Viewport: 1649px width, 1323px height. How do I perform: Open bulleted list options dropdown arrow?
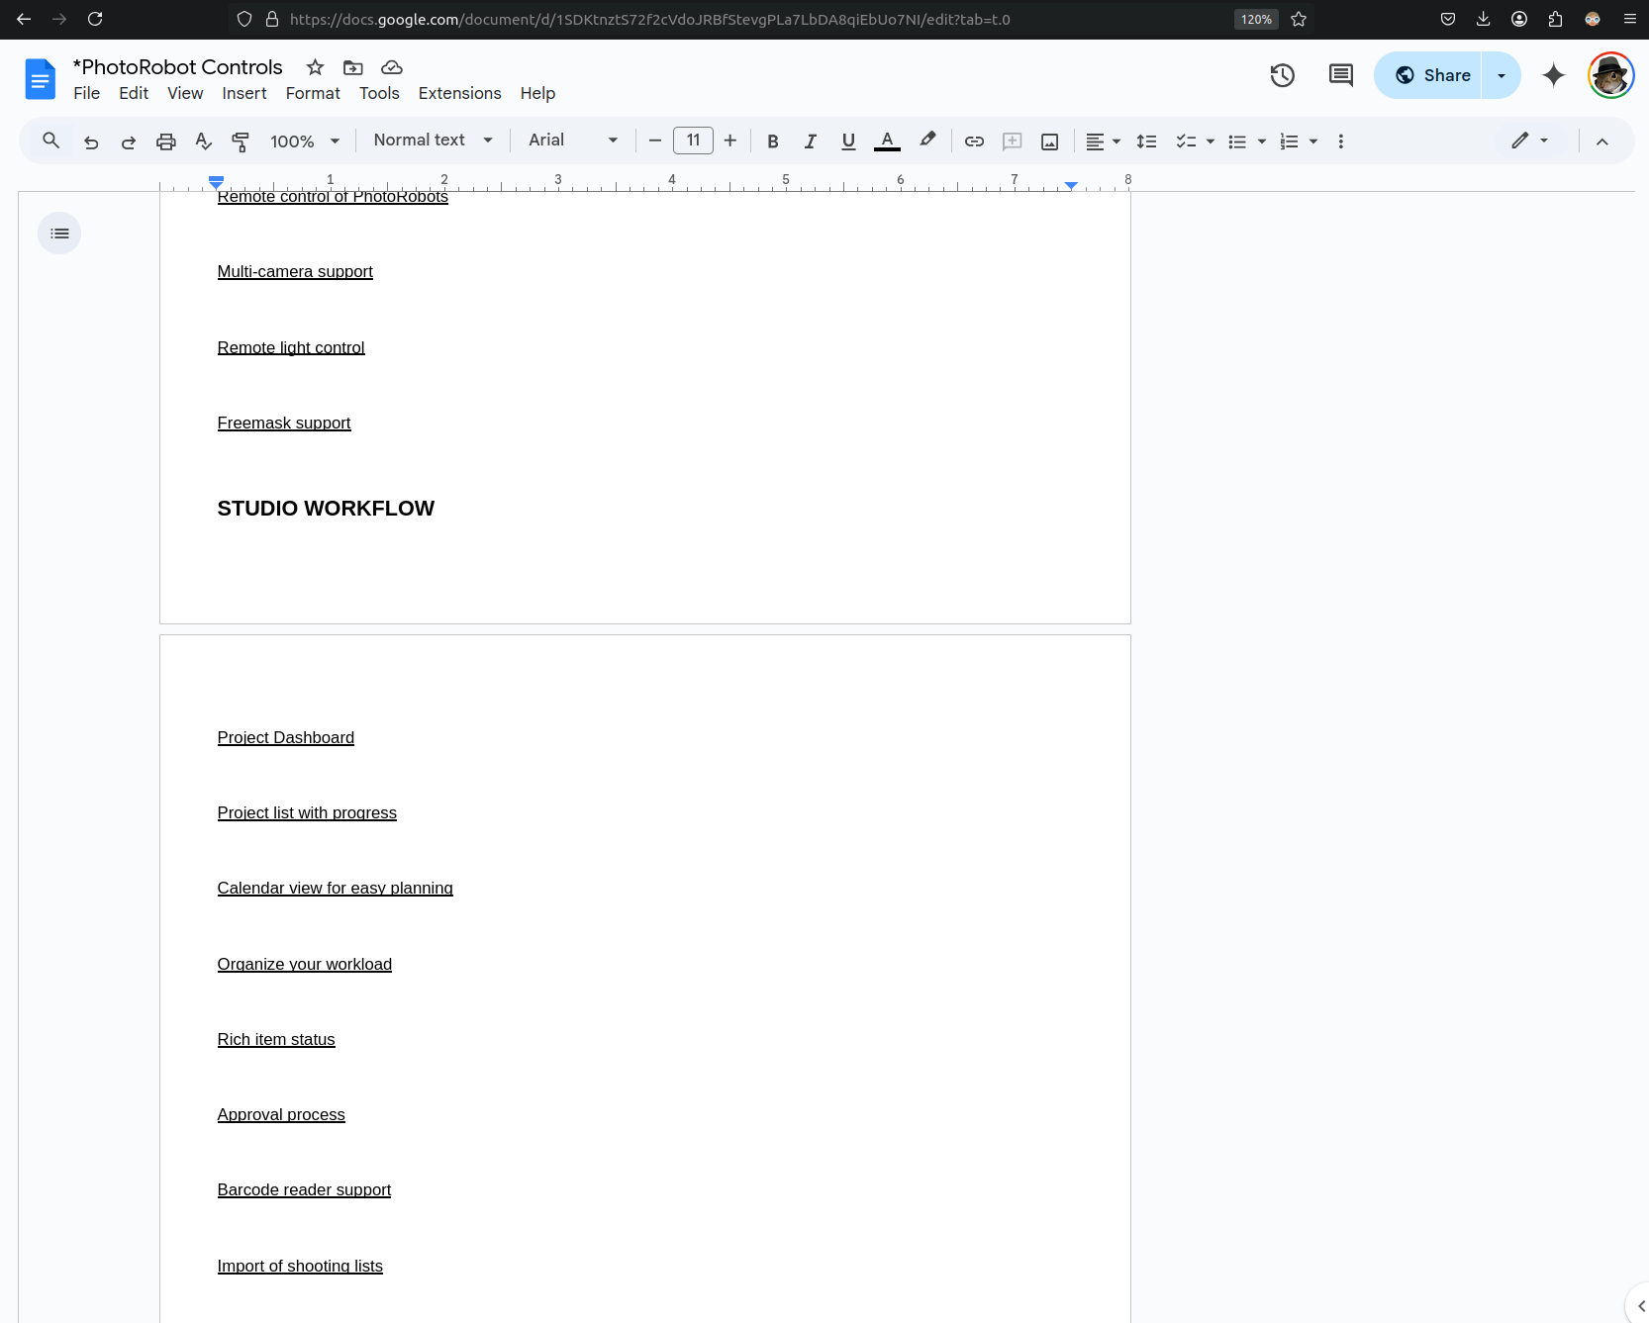(x=1261, y=142)
